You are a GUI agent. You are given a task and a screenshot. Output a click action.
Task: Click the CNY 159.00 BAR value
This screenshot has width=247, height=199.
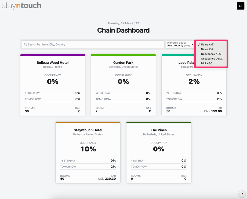[x=213, y=111]
